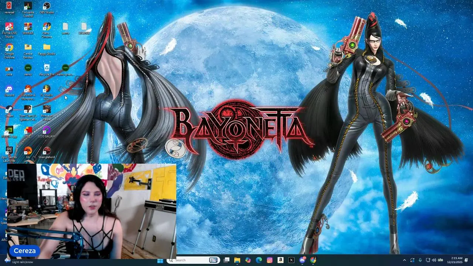Open the notifications bell icon
The height and width of the screenshot is (266, 473).
[x=466, y=260]
